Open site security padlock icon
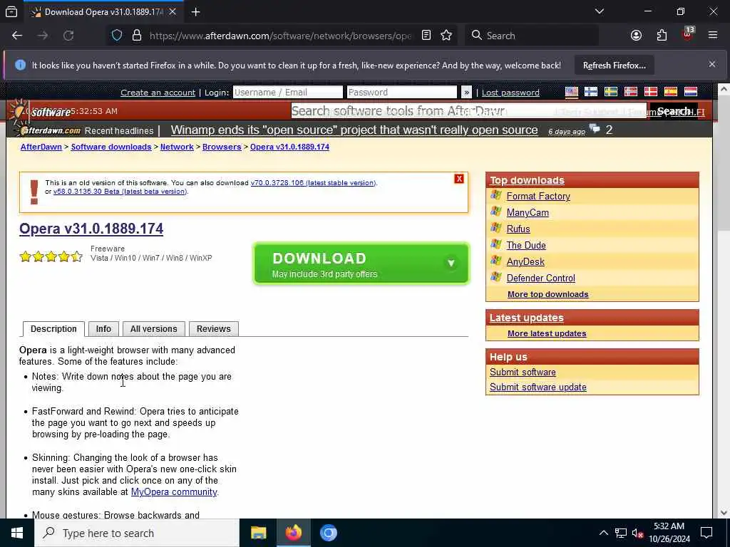Viewport: 730px width, 547px height. coord(136,36)
